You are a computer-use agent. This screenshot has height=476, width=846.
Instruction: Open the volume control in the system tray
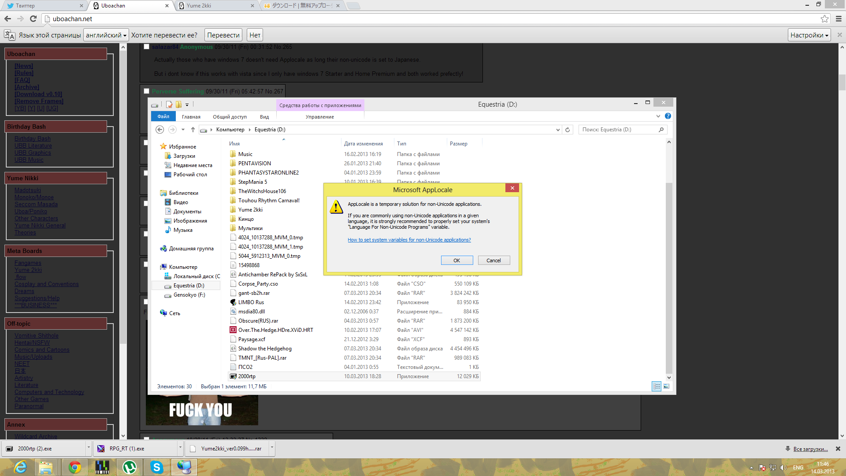tap(783, 468)
